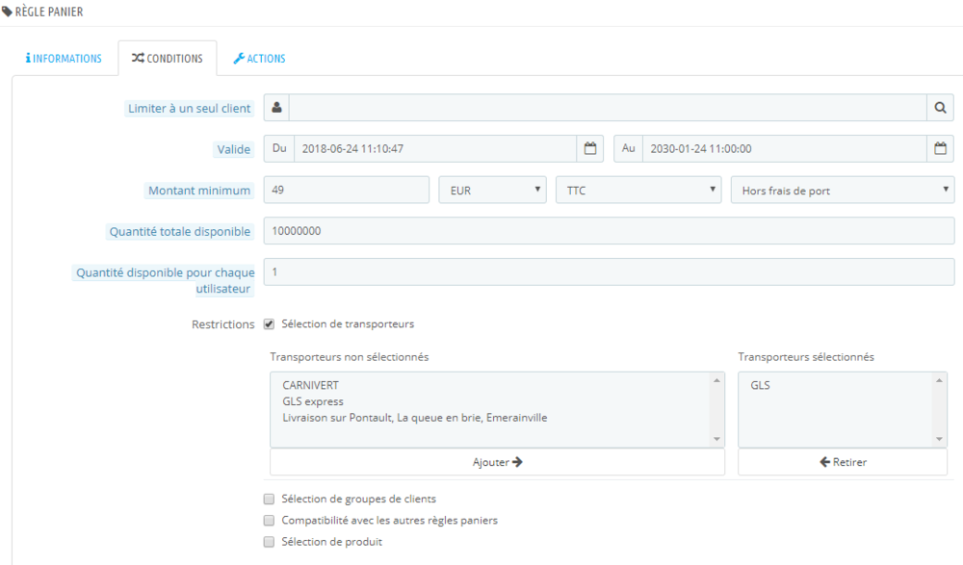Image resolution: width=963 pixels, height=565 pixels.
Task: Enable Sélection de produit checkbox
Action: tap(269, 542)
